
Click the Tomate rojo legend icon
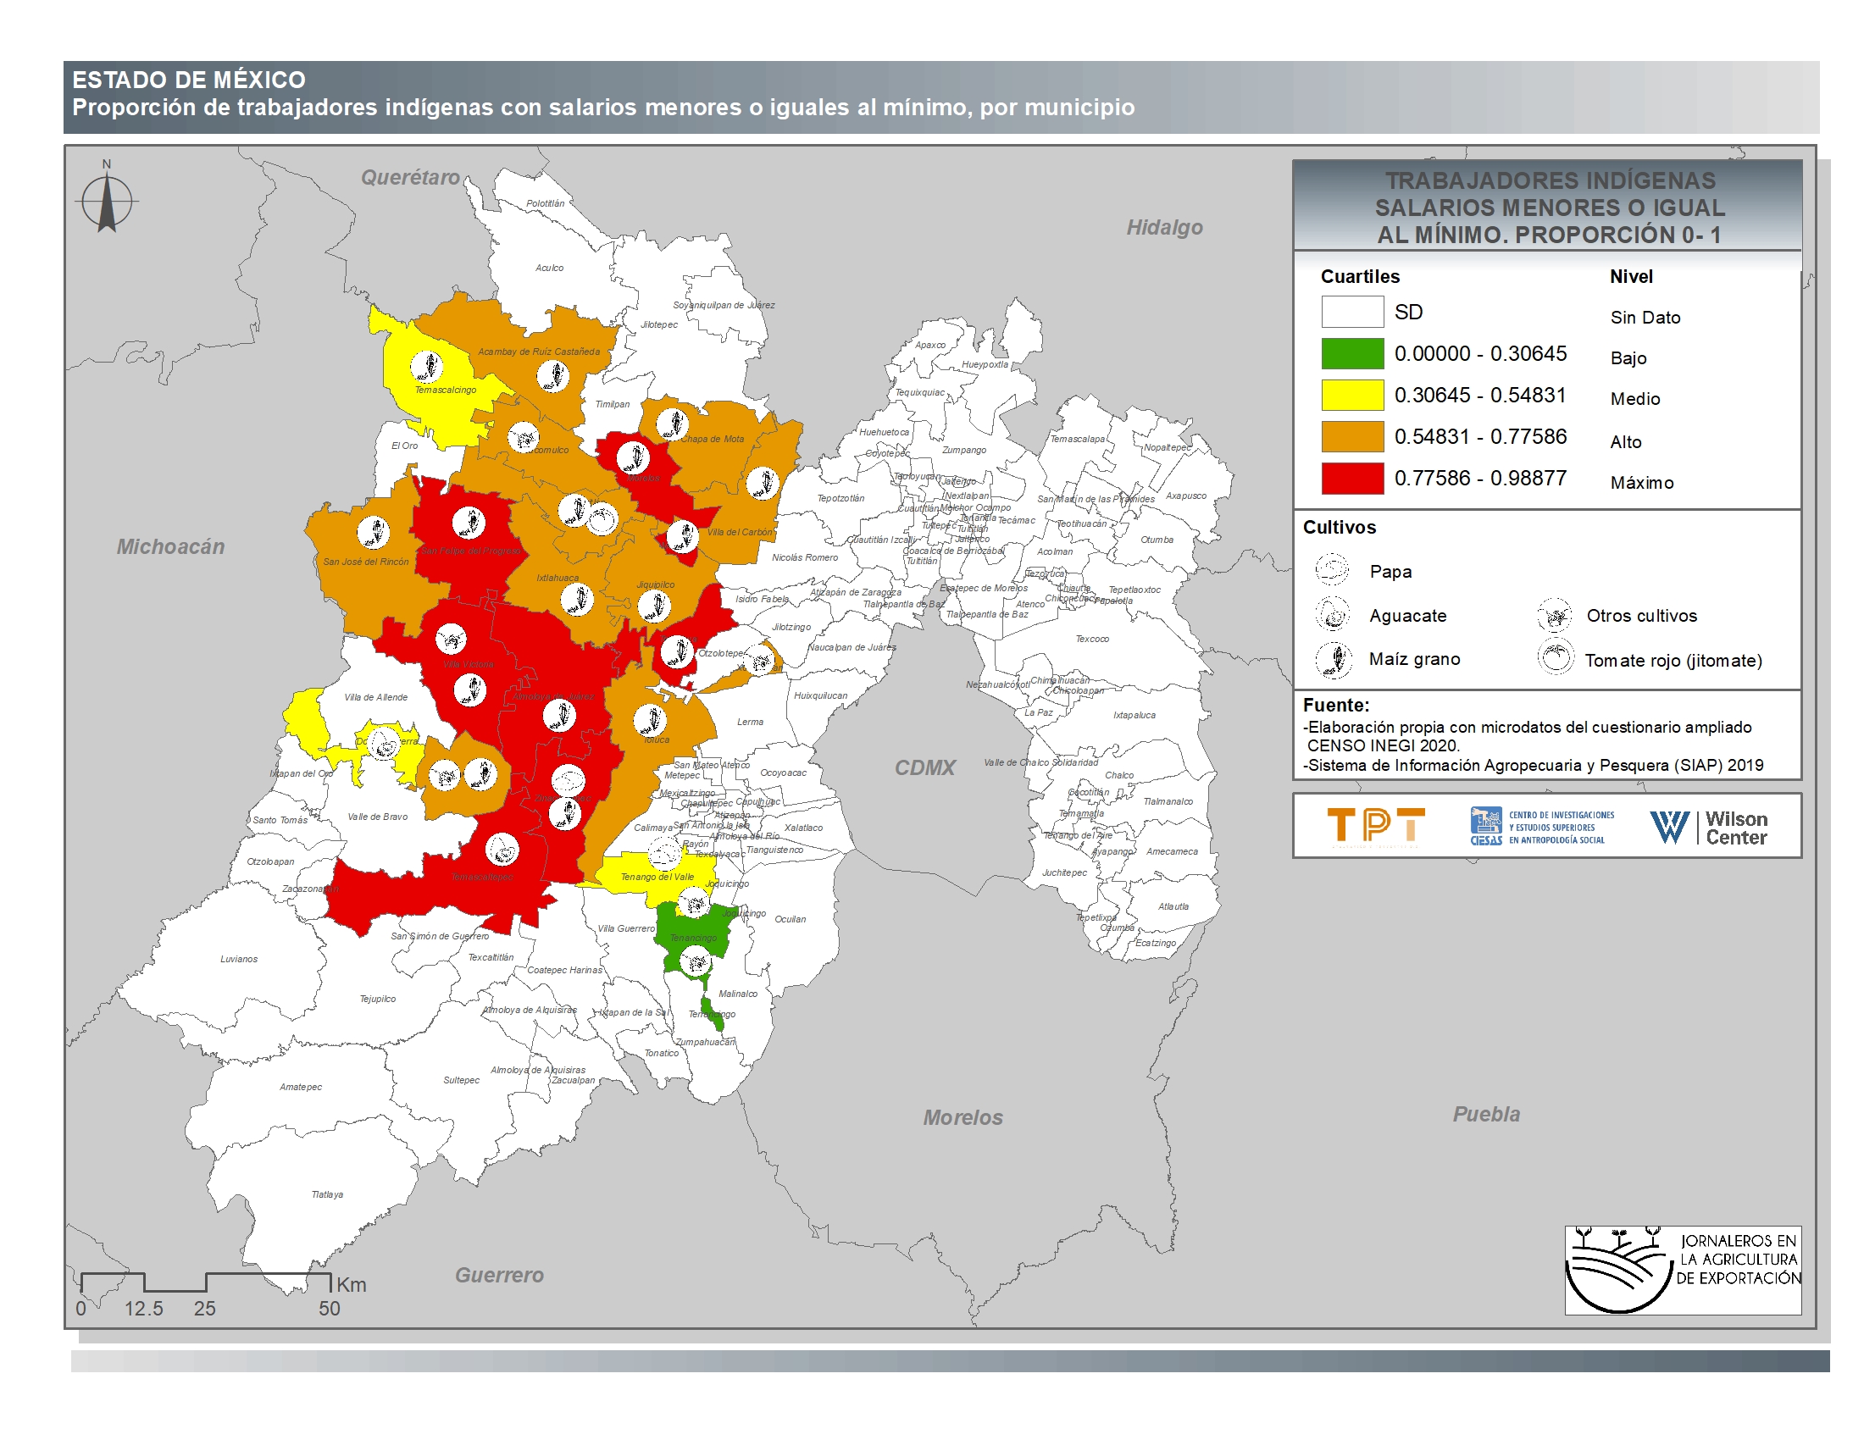click(x=1555, y=657)
